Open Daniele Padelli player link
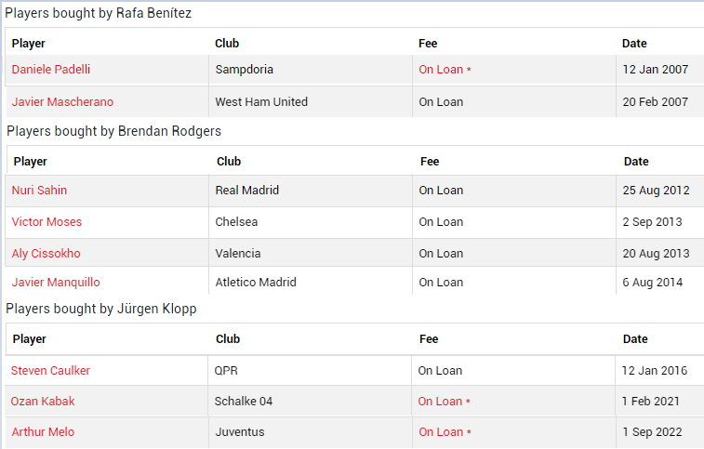Screen dimensions: 704x449 (51, 69)
